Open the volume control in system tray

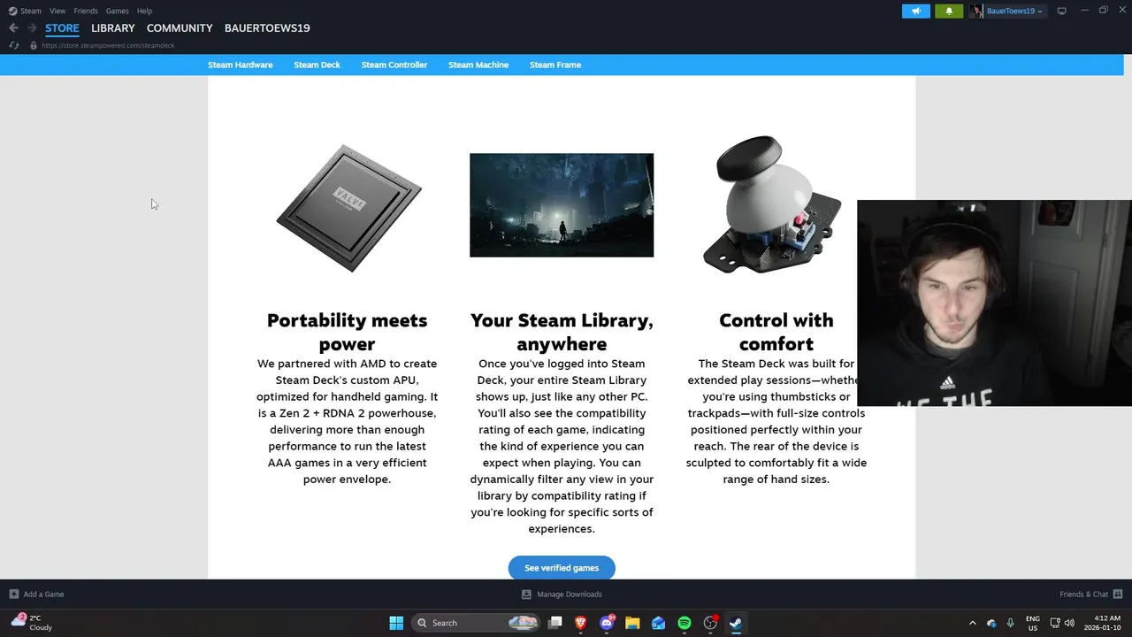(1069, 623)
